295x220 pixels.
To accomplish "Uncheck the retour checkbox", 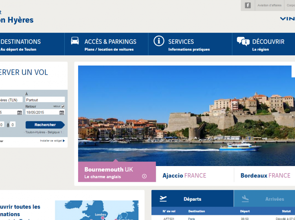I will (63, 107).
